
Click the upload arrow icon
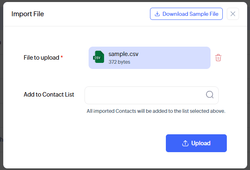(x=185, y=143)
